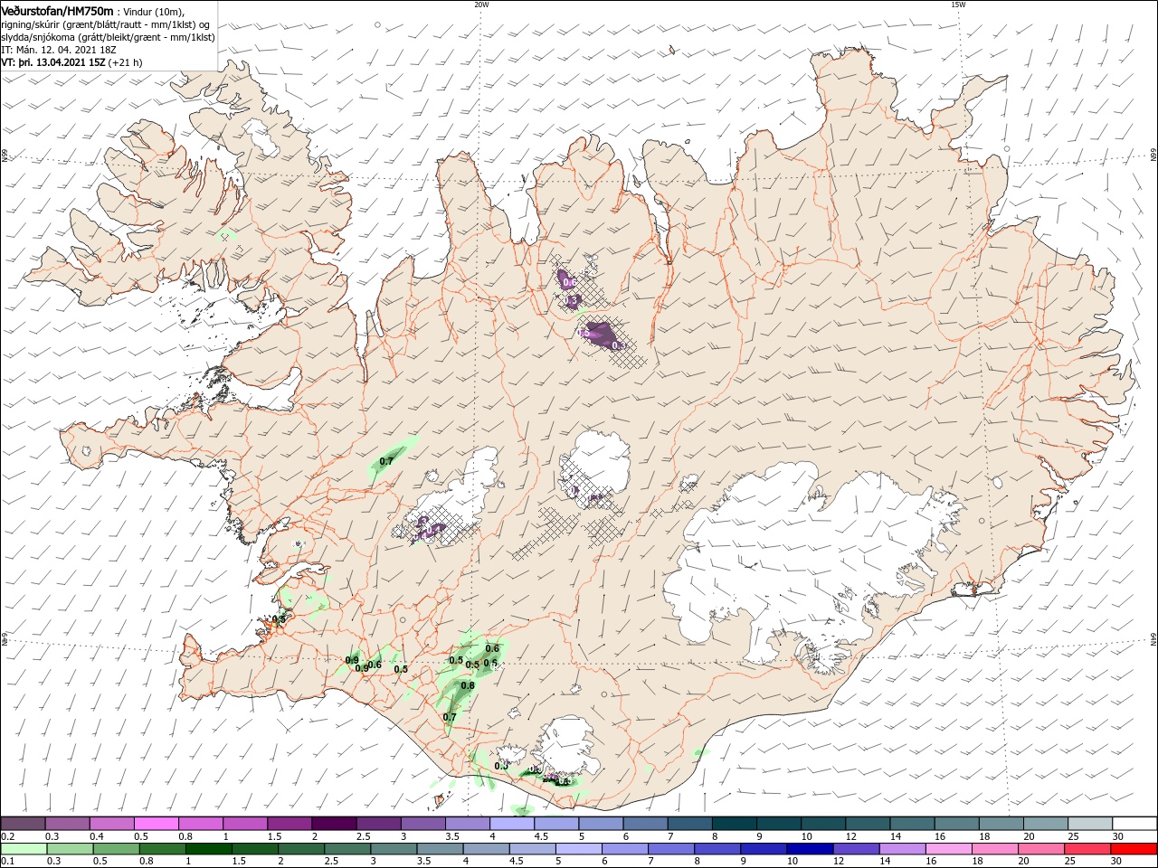This screenshot has width=1158, height=868.
Task: Click the 'rigning/skúrir' legend description line
Action: pyautogui.click(x=105, y=24)
